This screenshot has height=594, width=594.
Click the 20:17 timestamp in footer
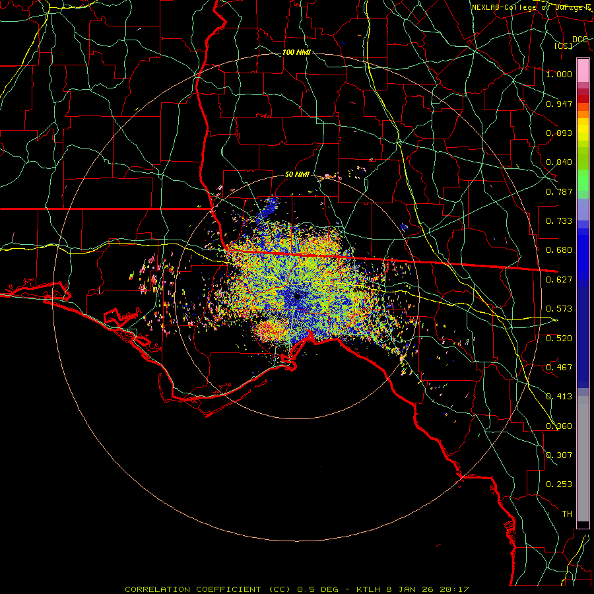(x=454, y=589)
